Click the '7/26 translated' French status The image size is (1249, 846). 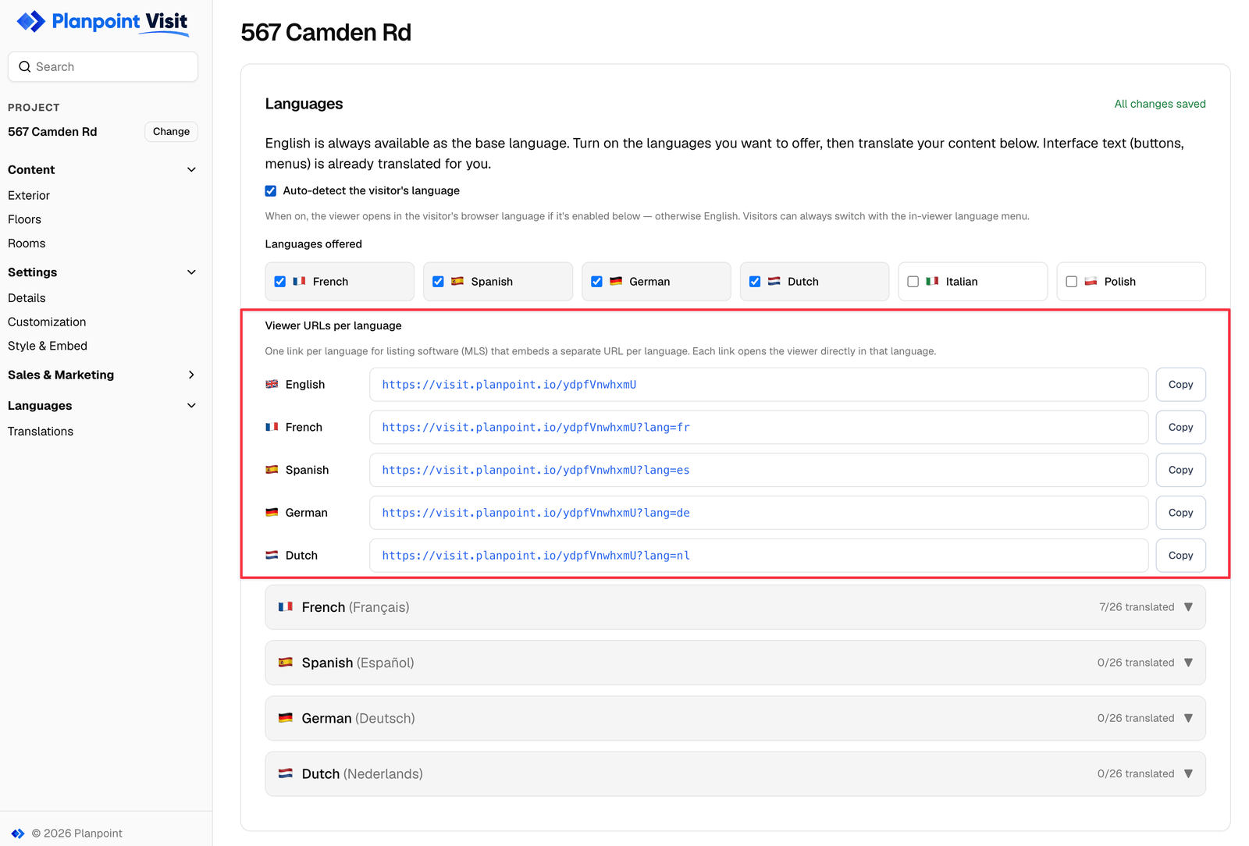coord(1137,607)
